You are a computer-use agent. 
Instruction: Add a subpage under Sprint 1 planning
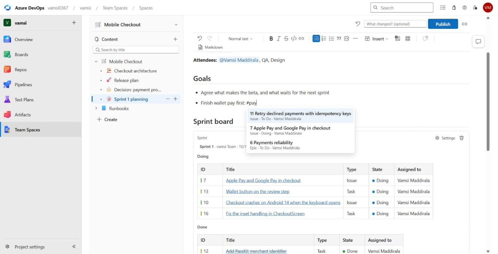(175, 99)
